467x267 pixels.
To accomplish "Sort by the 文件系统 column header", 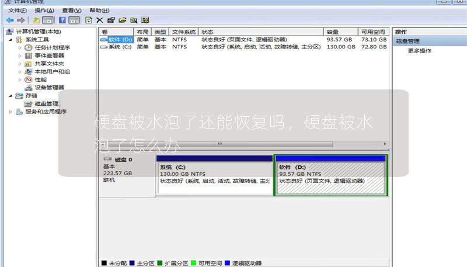I will point(184,32).
